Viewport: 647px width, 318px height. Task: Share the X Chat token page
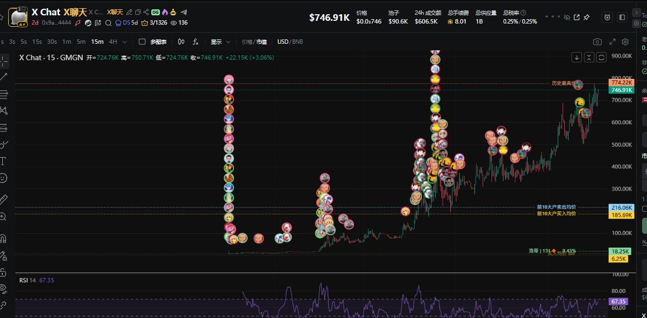point(146,13)
